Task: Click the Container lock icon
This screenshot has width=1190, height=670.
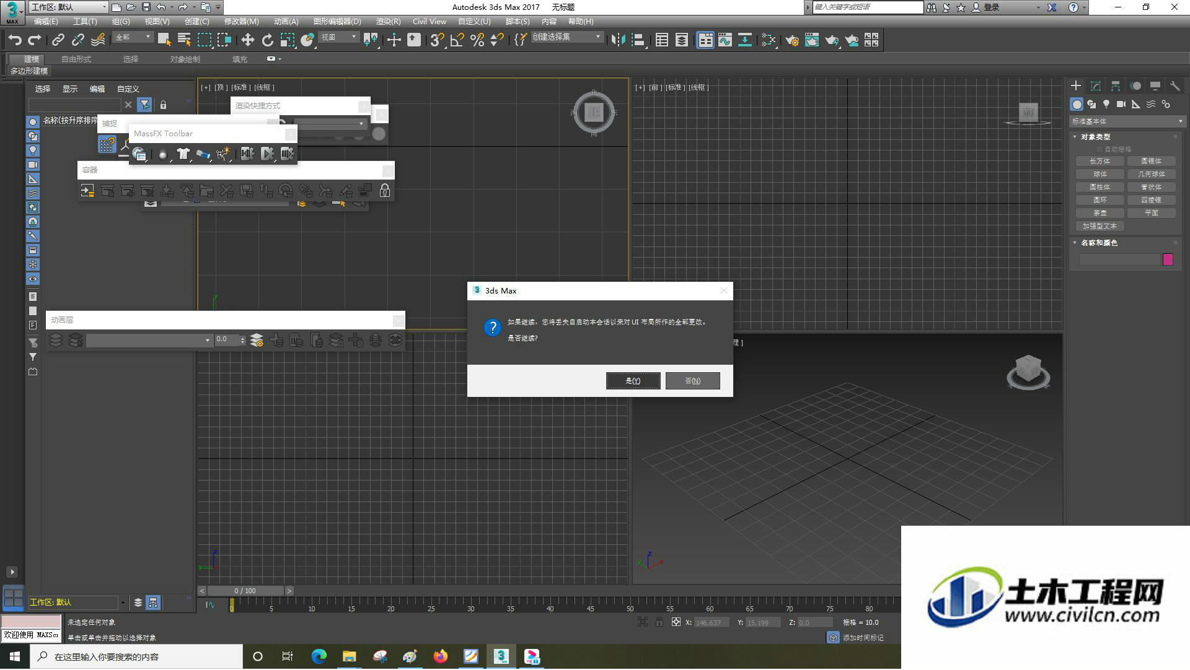Action: coord(385,191)
